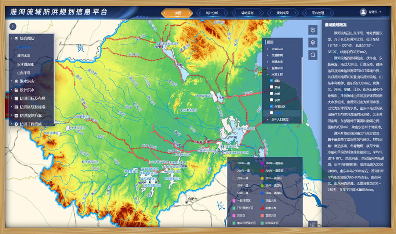Viewport: 396px width, 234px height.
Task: Click the grid icon beside 防洪目标及布局
Action: [x=16, y=98]
